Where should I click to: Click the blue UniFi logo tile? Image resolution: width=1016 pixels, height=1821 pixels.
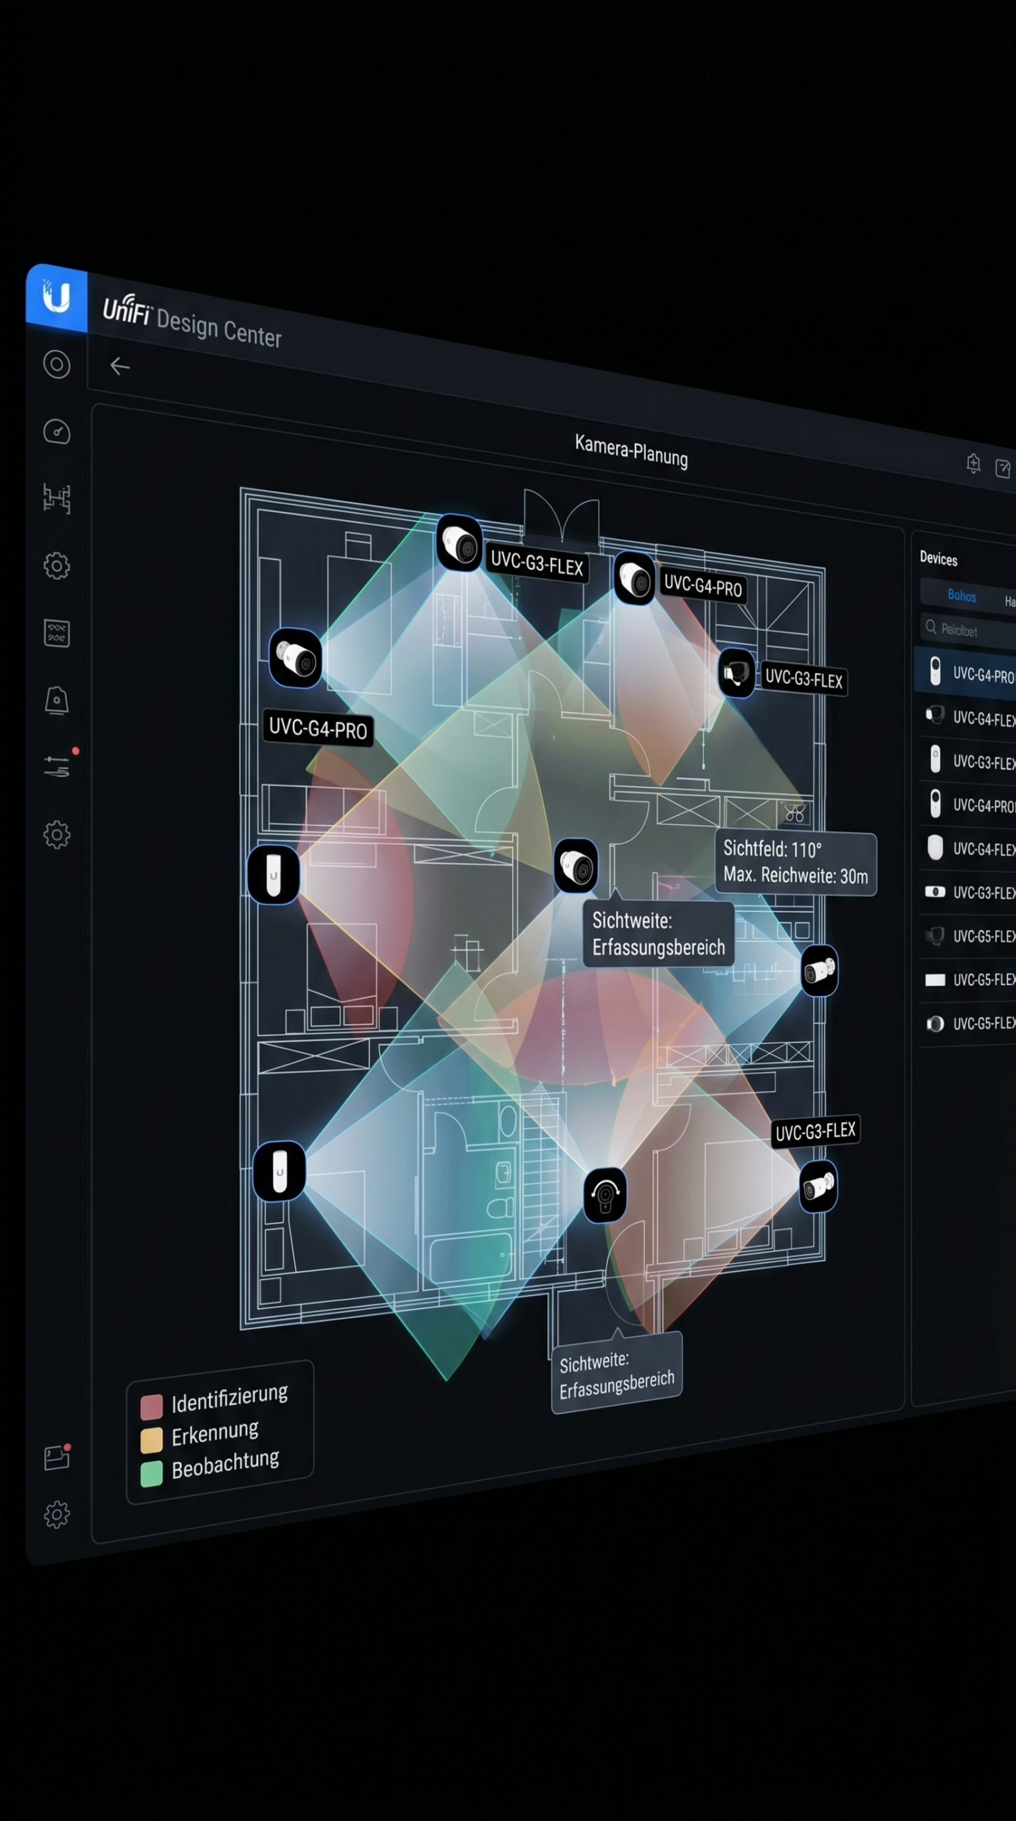(56, 297)
